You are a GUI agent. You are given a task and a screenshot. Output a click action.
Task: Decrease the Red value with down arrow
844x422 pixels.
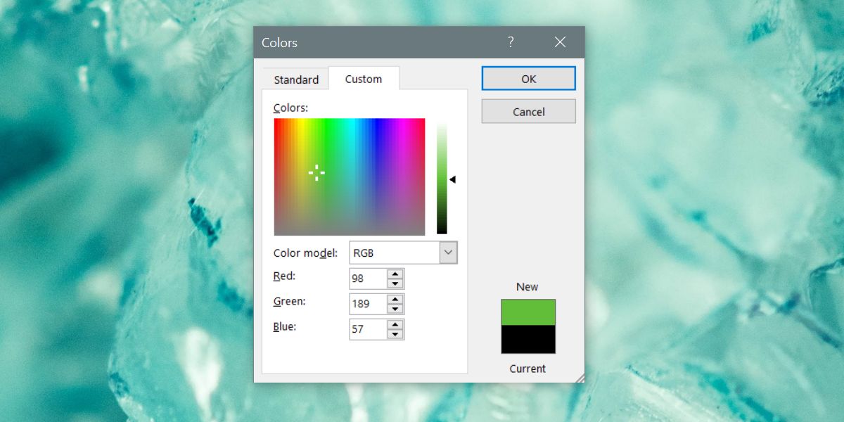(395, 283)
